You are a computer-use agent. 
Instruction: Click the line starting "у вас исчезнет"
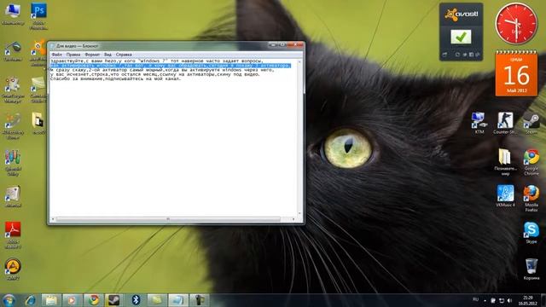pyautogui.click(x=155, y=74)
